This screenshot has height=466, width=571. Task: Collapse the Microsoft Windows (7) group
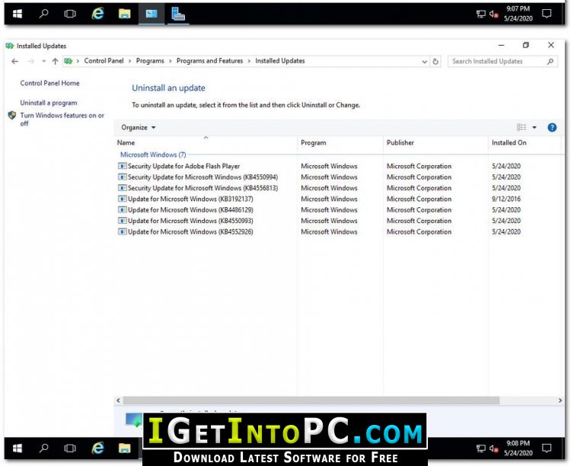(153, 155)
